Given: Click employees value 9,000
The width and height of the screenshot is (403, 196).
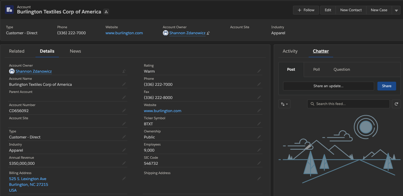Looking at the screenshot, I should (x=149, y=150).
